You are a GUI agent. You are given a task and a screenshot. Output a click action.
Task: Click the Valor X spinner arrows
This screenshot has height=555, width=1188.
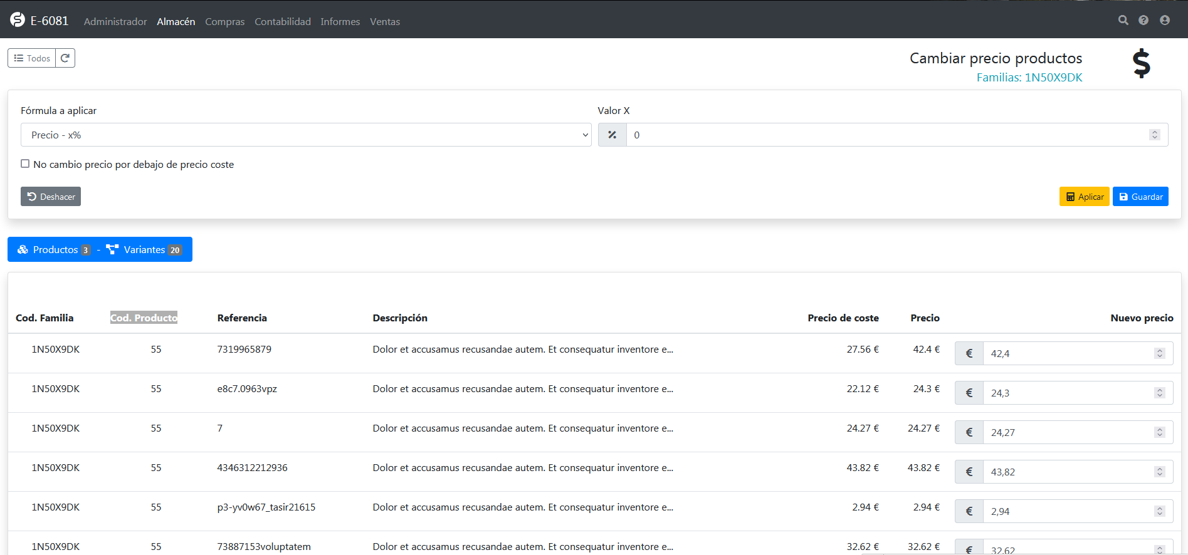(x=1154, y=135)
